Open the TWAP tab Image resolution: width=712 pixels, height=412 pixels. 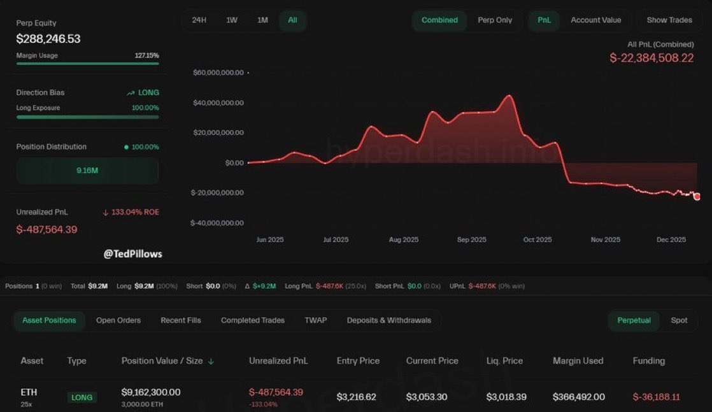(316, 320)
